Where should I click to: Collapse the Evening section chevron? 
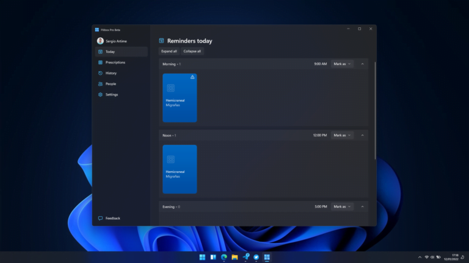[x=362, y=206]
